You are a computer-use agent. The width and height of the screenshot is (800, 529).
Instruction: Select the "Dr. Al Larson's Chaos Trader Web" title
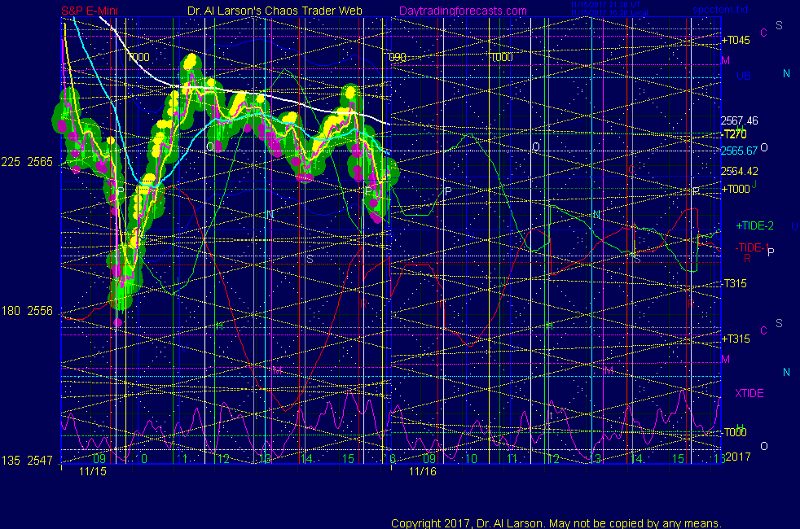(275, 11)
